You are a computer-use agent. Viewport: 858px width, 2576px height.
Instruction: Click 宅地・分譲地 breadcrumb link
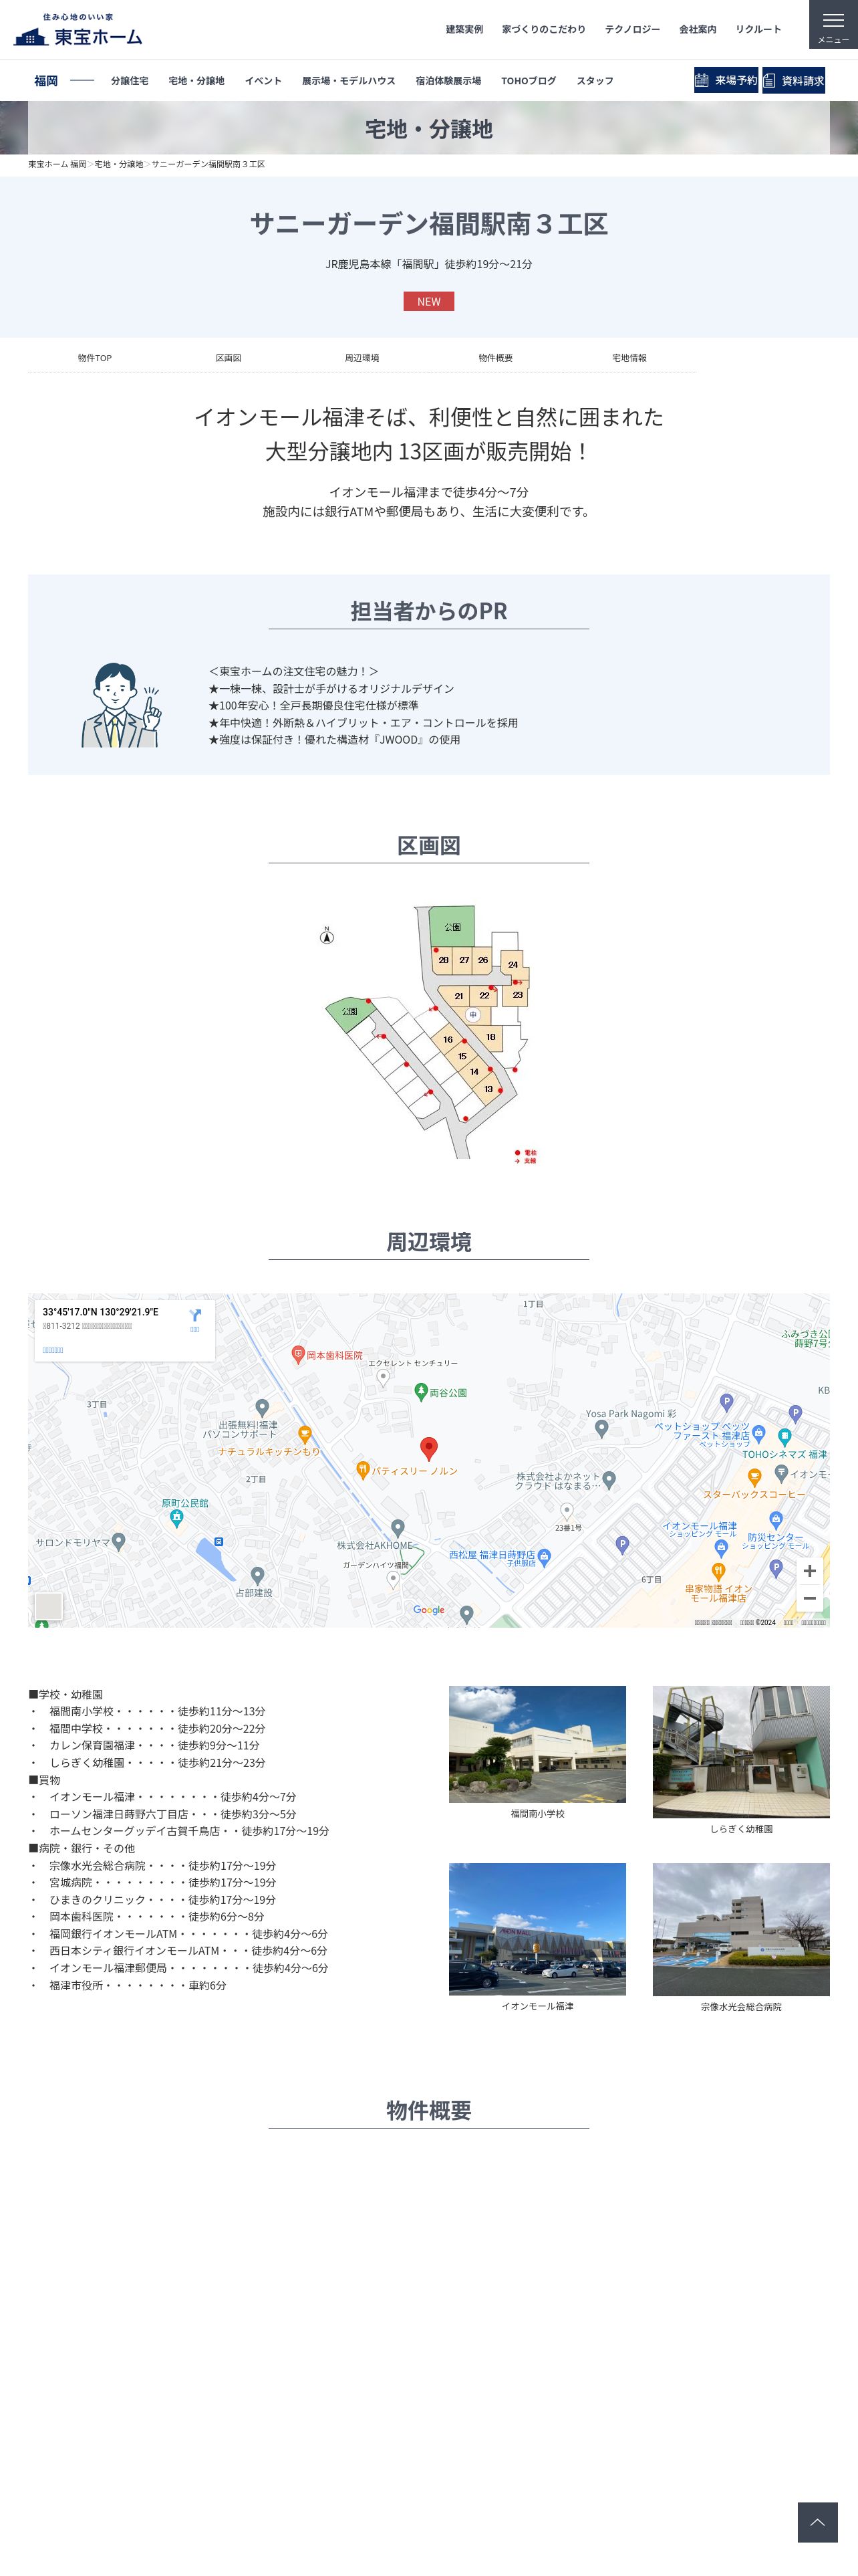coord(119,164)
